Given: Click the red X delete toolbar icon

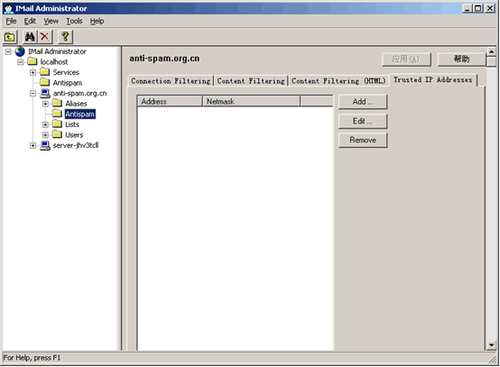Looking at the screenshot, I should point(45,37).
